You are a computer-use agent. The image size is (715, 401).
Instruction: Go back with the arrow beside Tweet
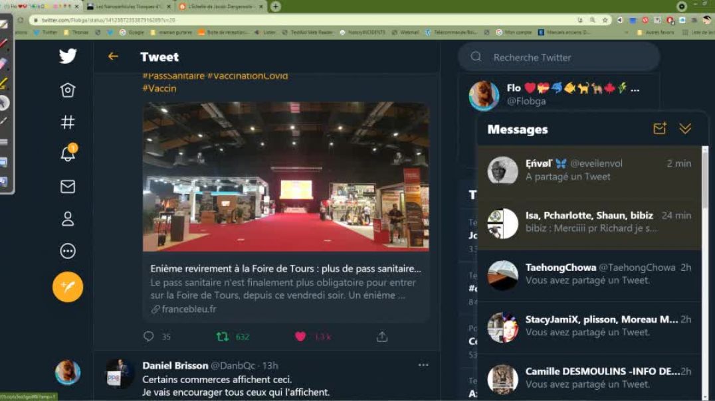tap(113, 56)
